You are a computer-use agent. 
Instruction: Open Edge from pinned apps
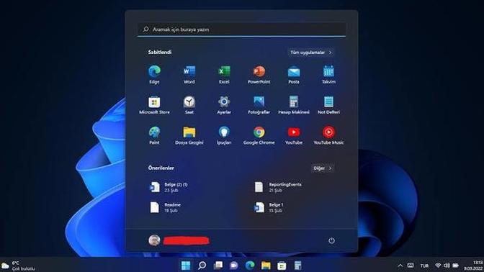coord(154,75)
